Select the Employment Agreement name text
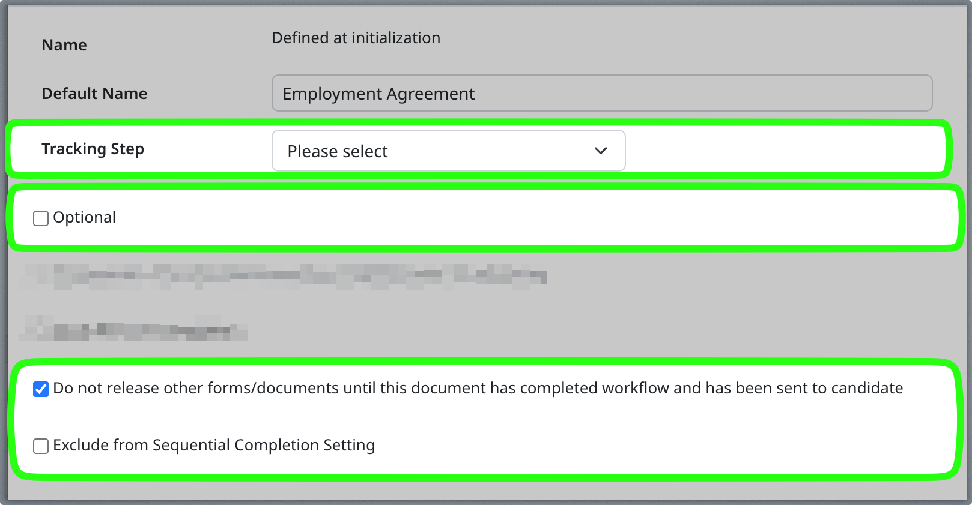This screenshot has height=505, width=972. (378, 93)
